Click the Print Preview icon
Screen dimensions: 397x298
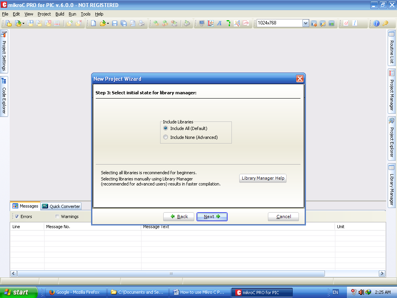coord(133,23)
